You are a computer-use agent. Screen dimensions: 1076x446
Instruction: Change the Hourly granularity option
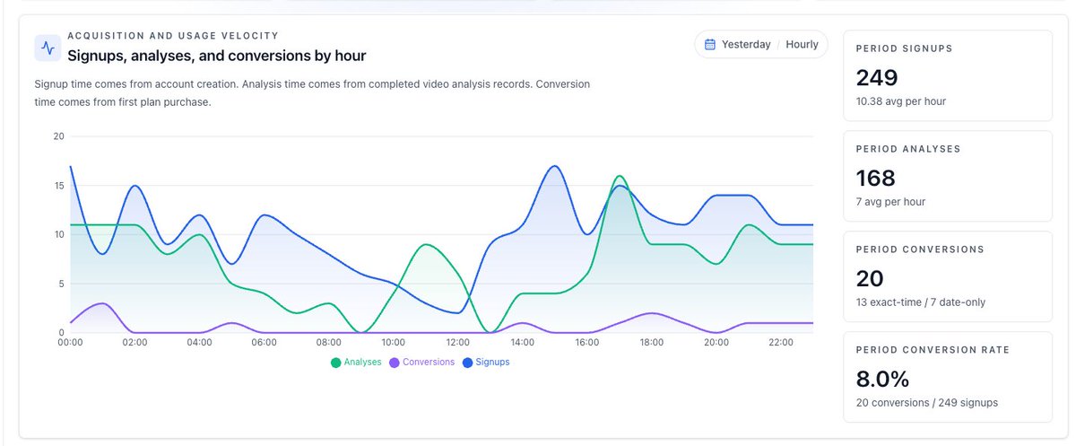[803, 44]
